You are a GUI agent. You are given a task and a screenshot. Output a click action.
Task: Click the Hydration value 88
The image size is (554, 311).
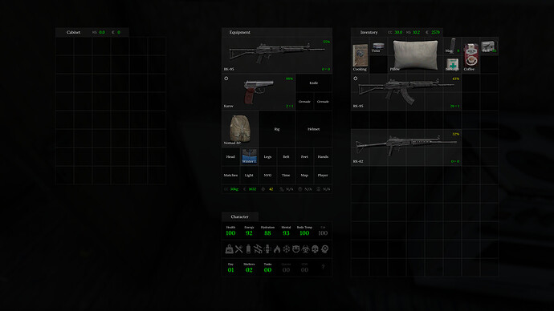pos(267,233)
